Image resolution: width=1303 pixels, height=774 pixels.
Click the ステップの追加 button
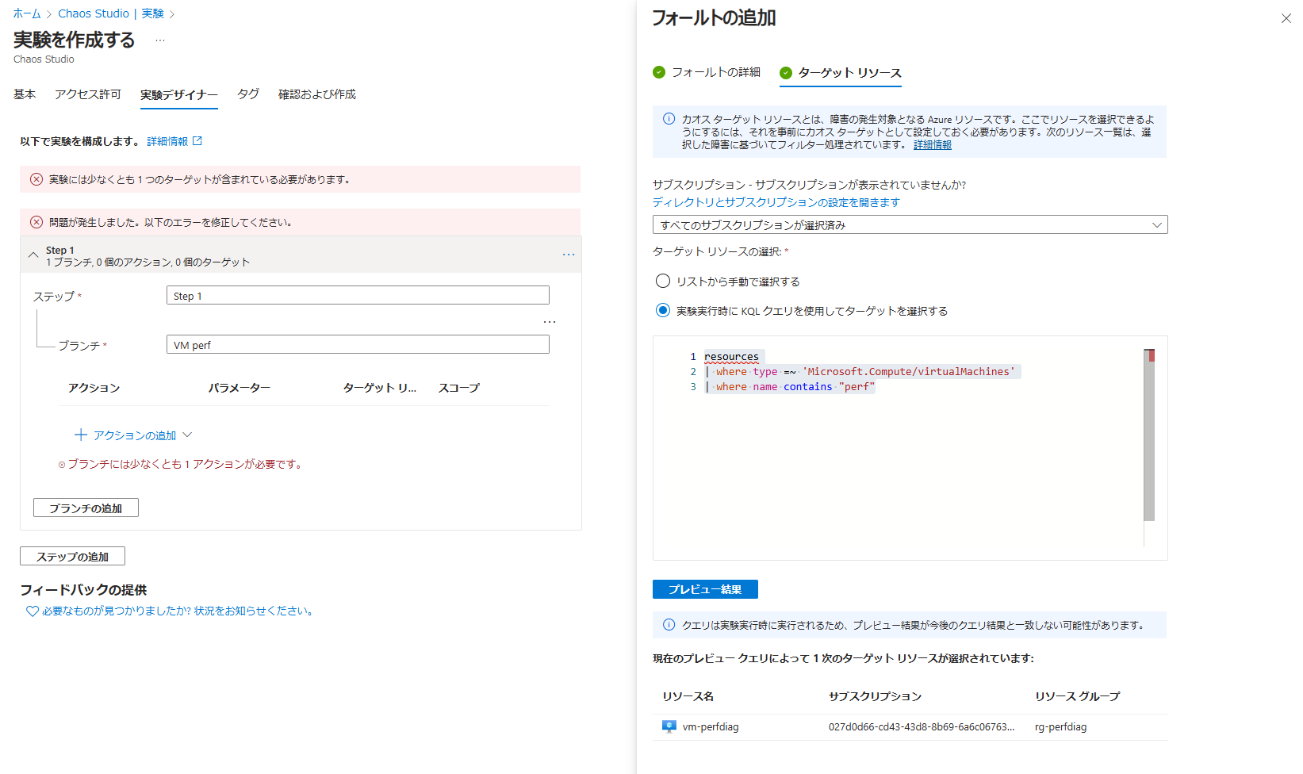(72, 556)
